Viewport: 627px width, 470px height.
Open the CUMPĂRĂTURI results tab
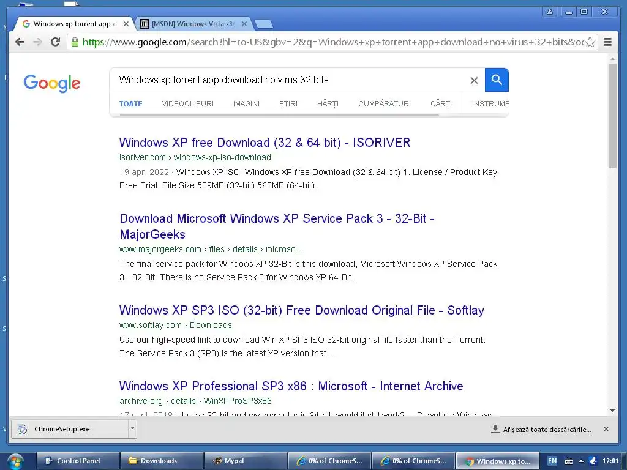385,104
